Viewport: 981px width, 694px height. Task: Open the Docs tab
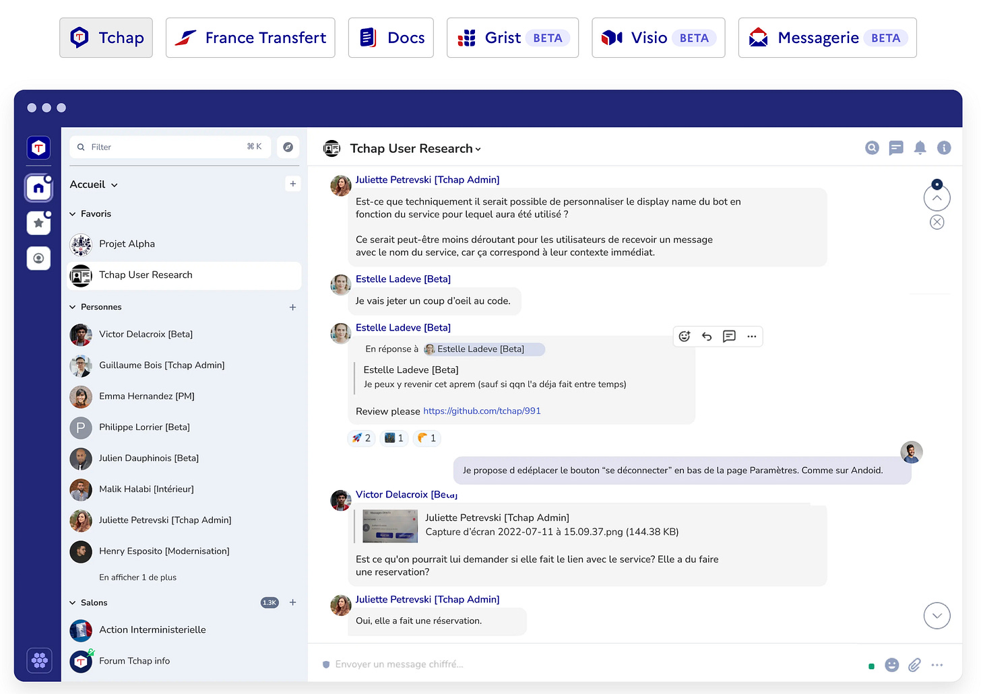(391, 38)
